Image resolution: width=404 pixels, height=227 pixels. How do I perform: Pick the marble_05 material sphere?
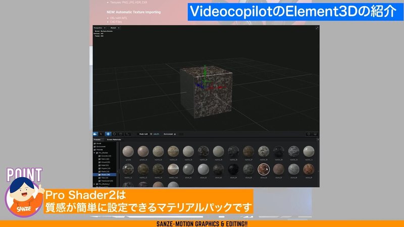(x=219, y=151)
